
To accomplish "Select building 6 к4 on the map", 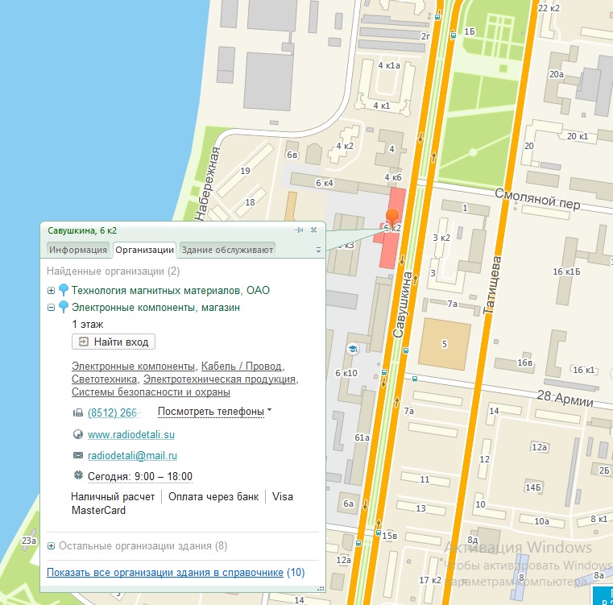I will point(324,183).
